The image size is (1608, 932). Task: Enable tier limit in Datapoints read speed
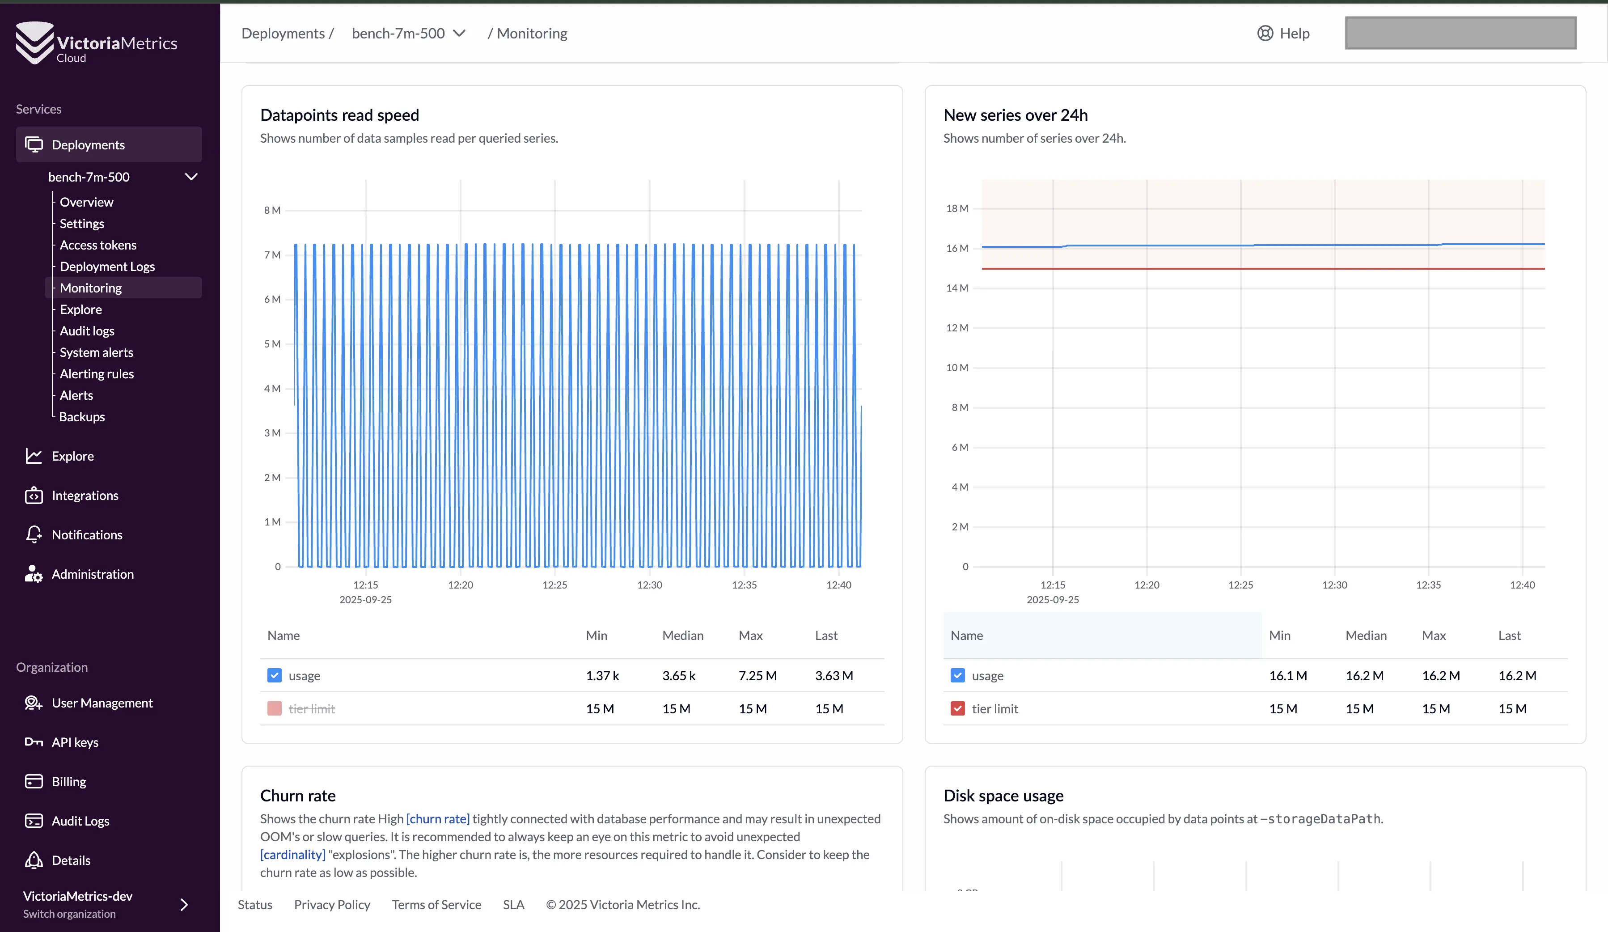tap(275, 708)
